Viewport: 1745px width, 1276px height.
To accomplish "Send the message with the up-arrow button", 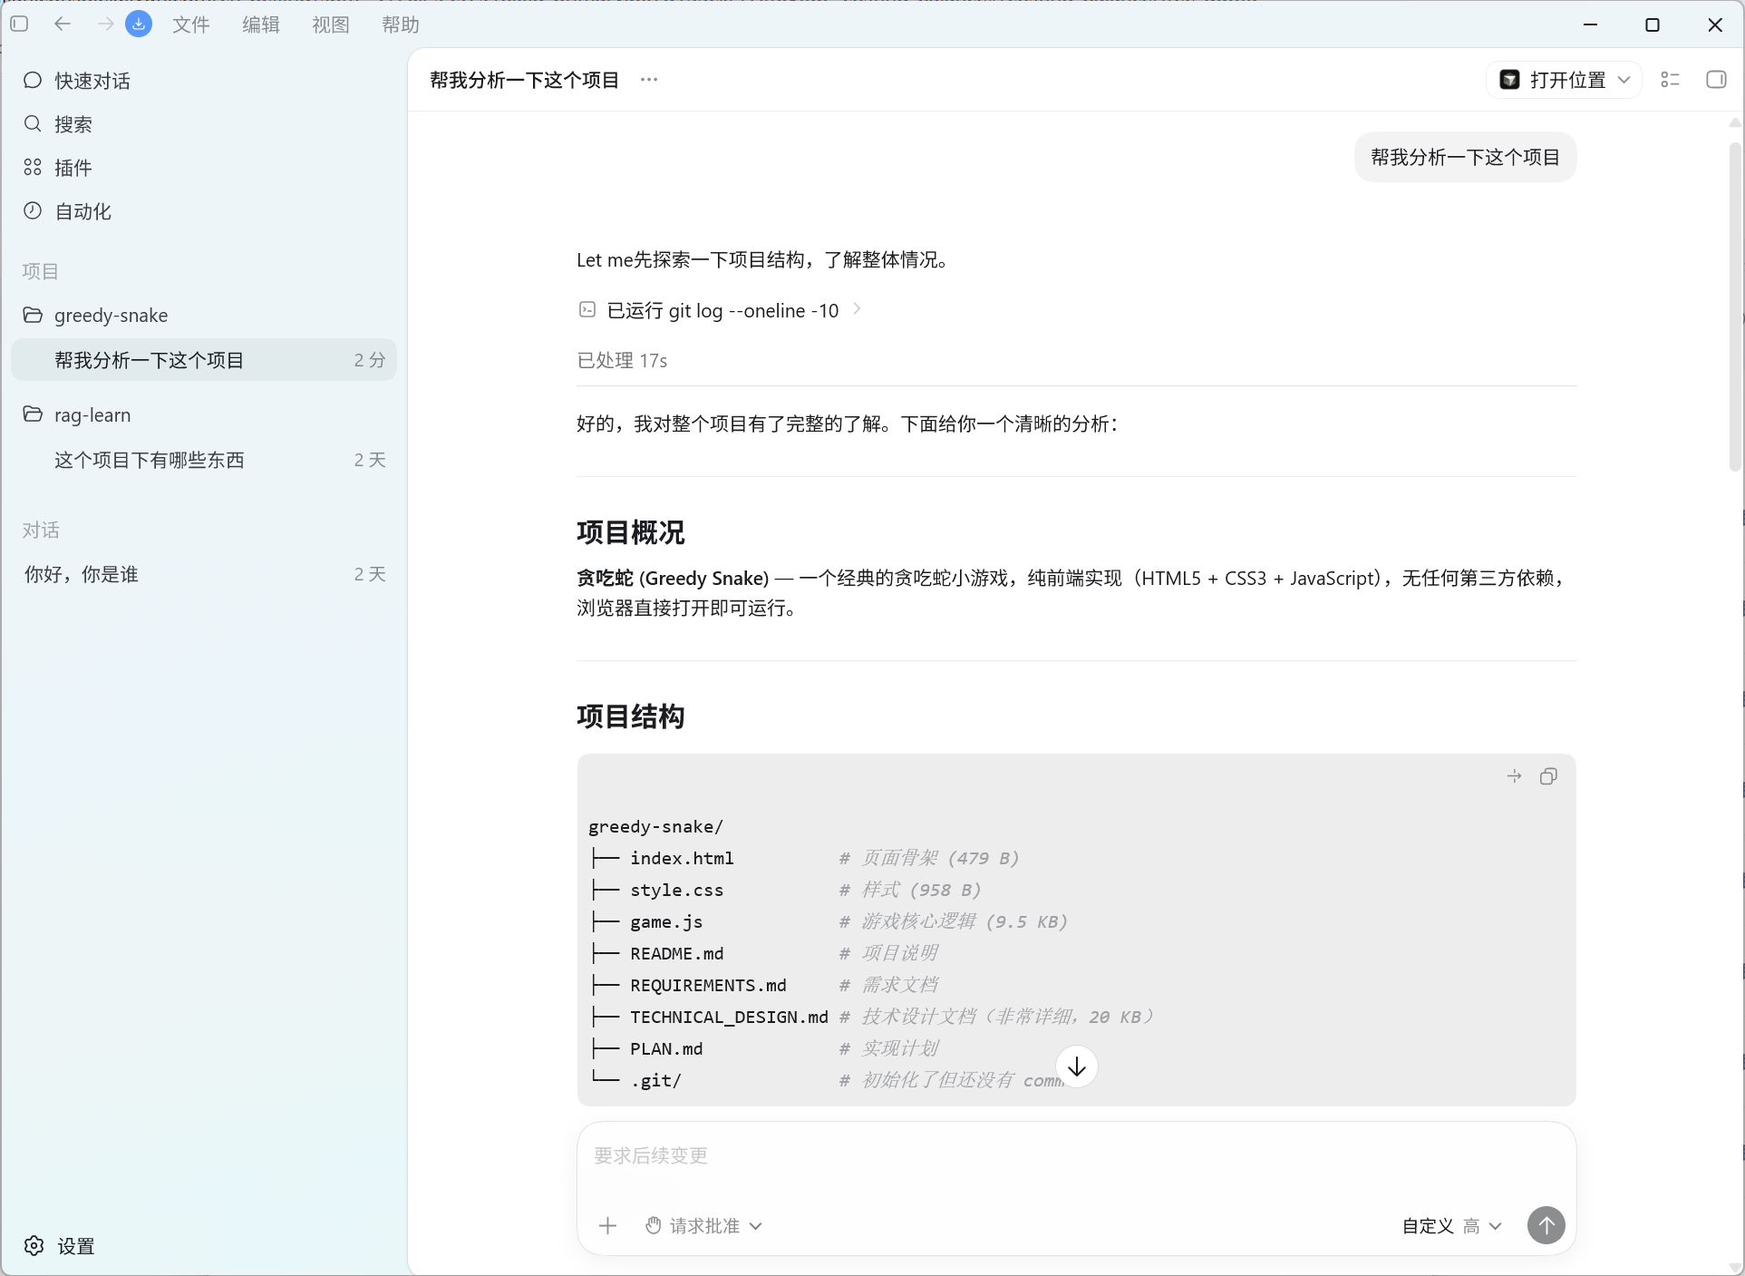I will pos(1546,1225).
